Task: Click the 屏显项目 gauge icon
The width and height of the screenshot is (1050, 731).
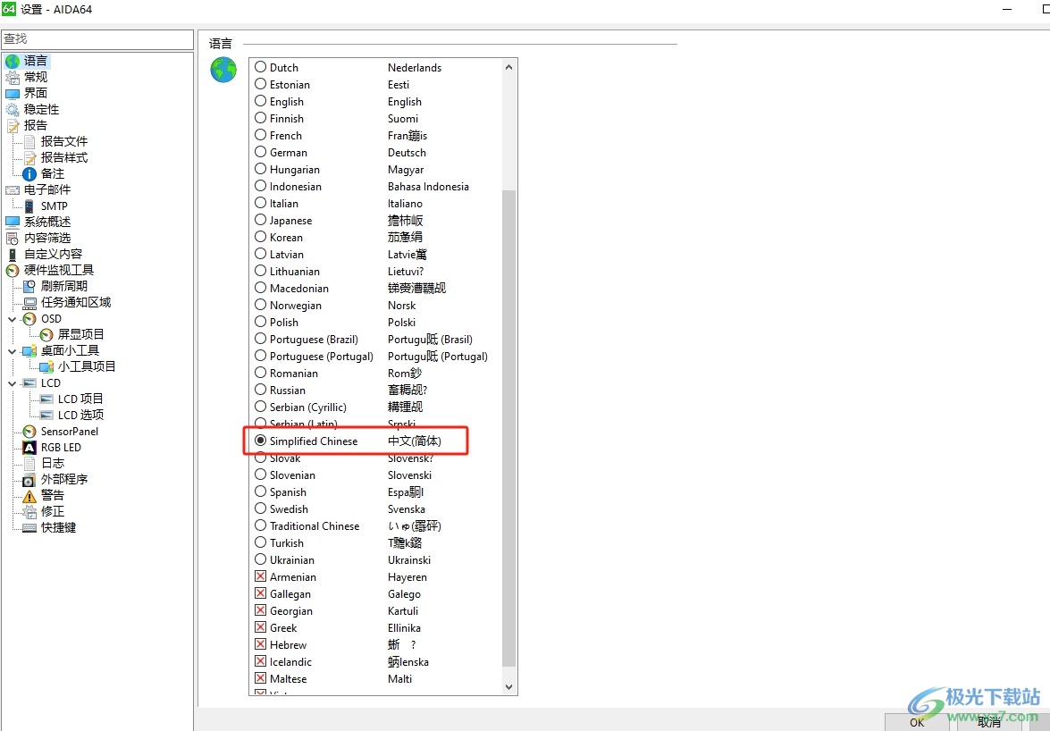Action: 46,335
